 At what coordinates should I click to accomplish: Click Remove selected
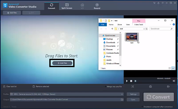41,87
